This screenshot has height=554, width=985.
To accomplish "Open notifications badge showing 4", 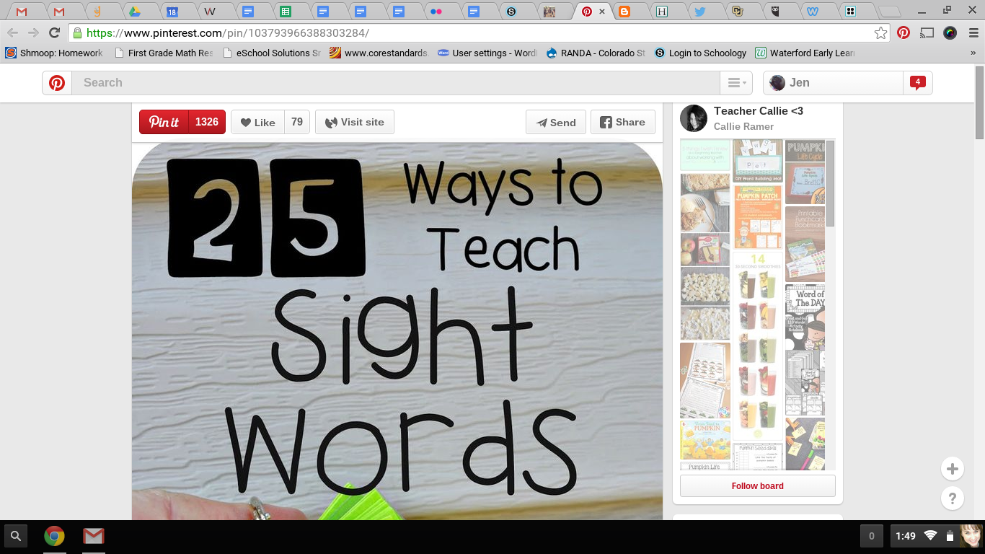I will click(917, 82).
